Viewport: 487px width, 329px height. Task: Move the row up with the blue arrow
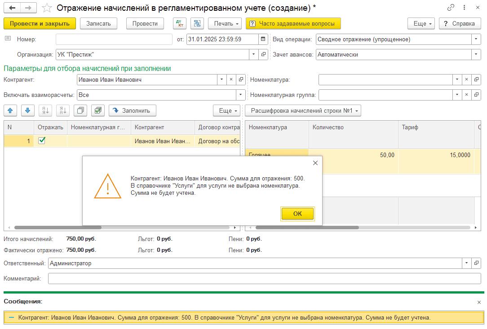(x=10, y=110)
